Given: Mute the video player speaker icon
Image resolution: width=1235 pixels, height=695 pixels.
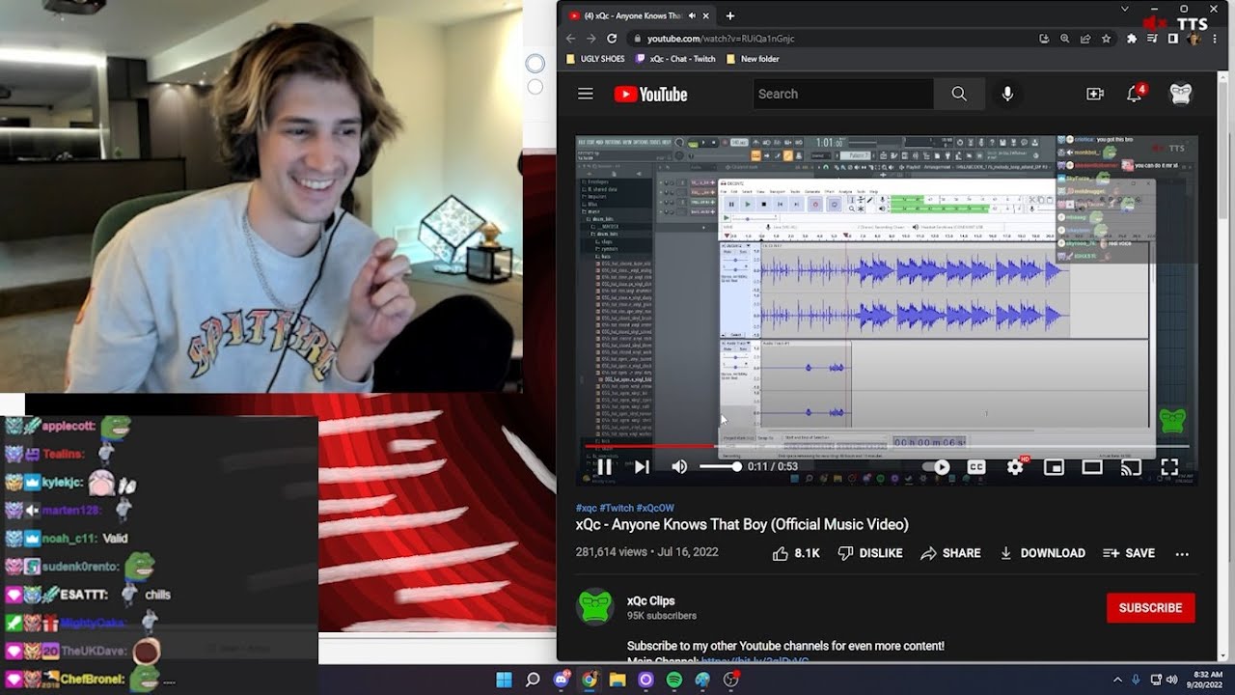Looking at the screenshot, I should coord(679,467).
